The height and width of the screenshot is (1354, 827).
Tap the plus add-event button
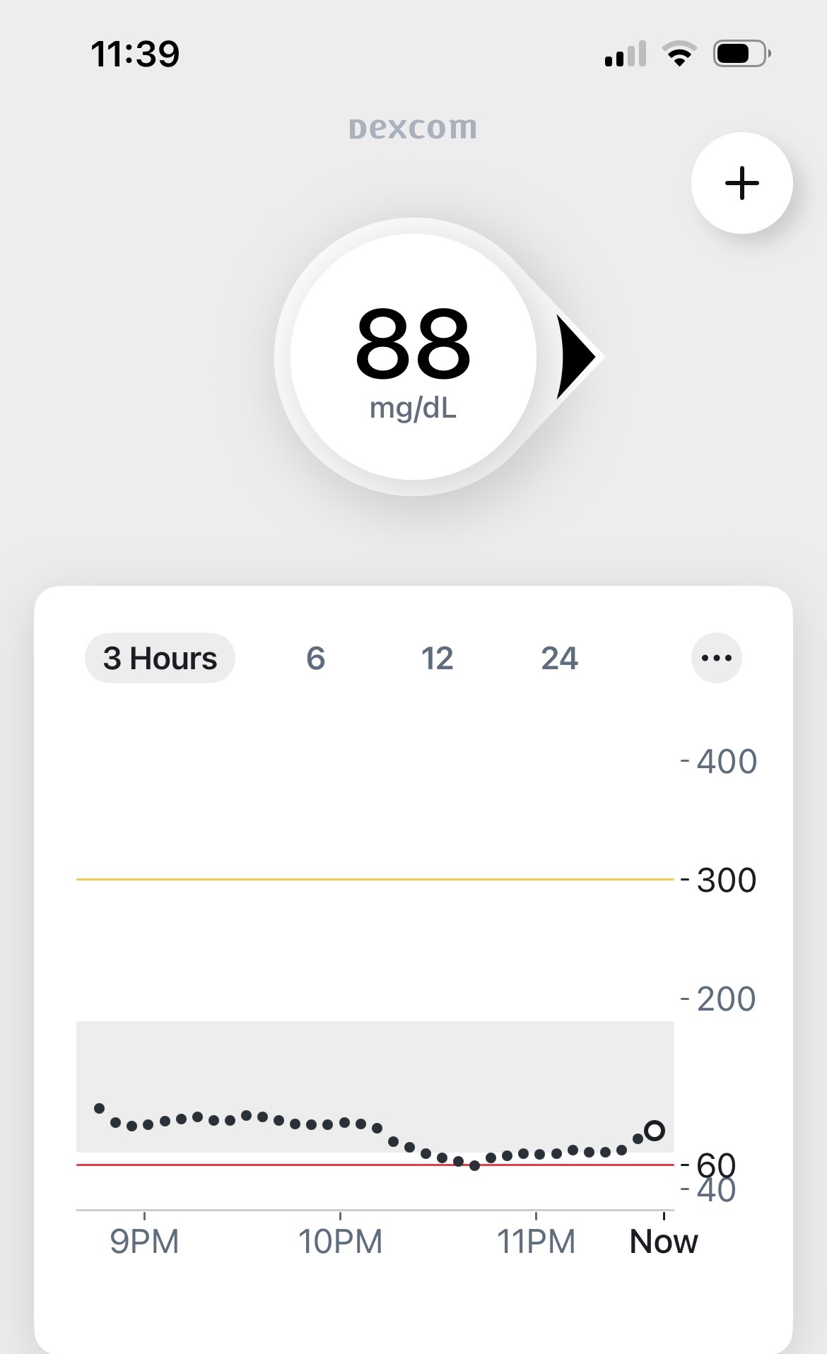(741, 183)
